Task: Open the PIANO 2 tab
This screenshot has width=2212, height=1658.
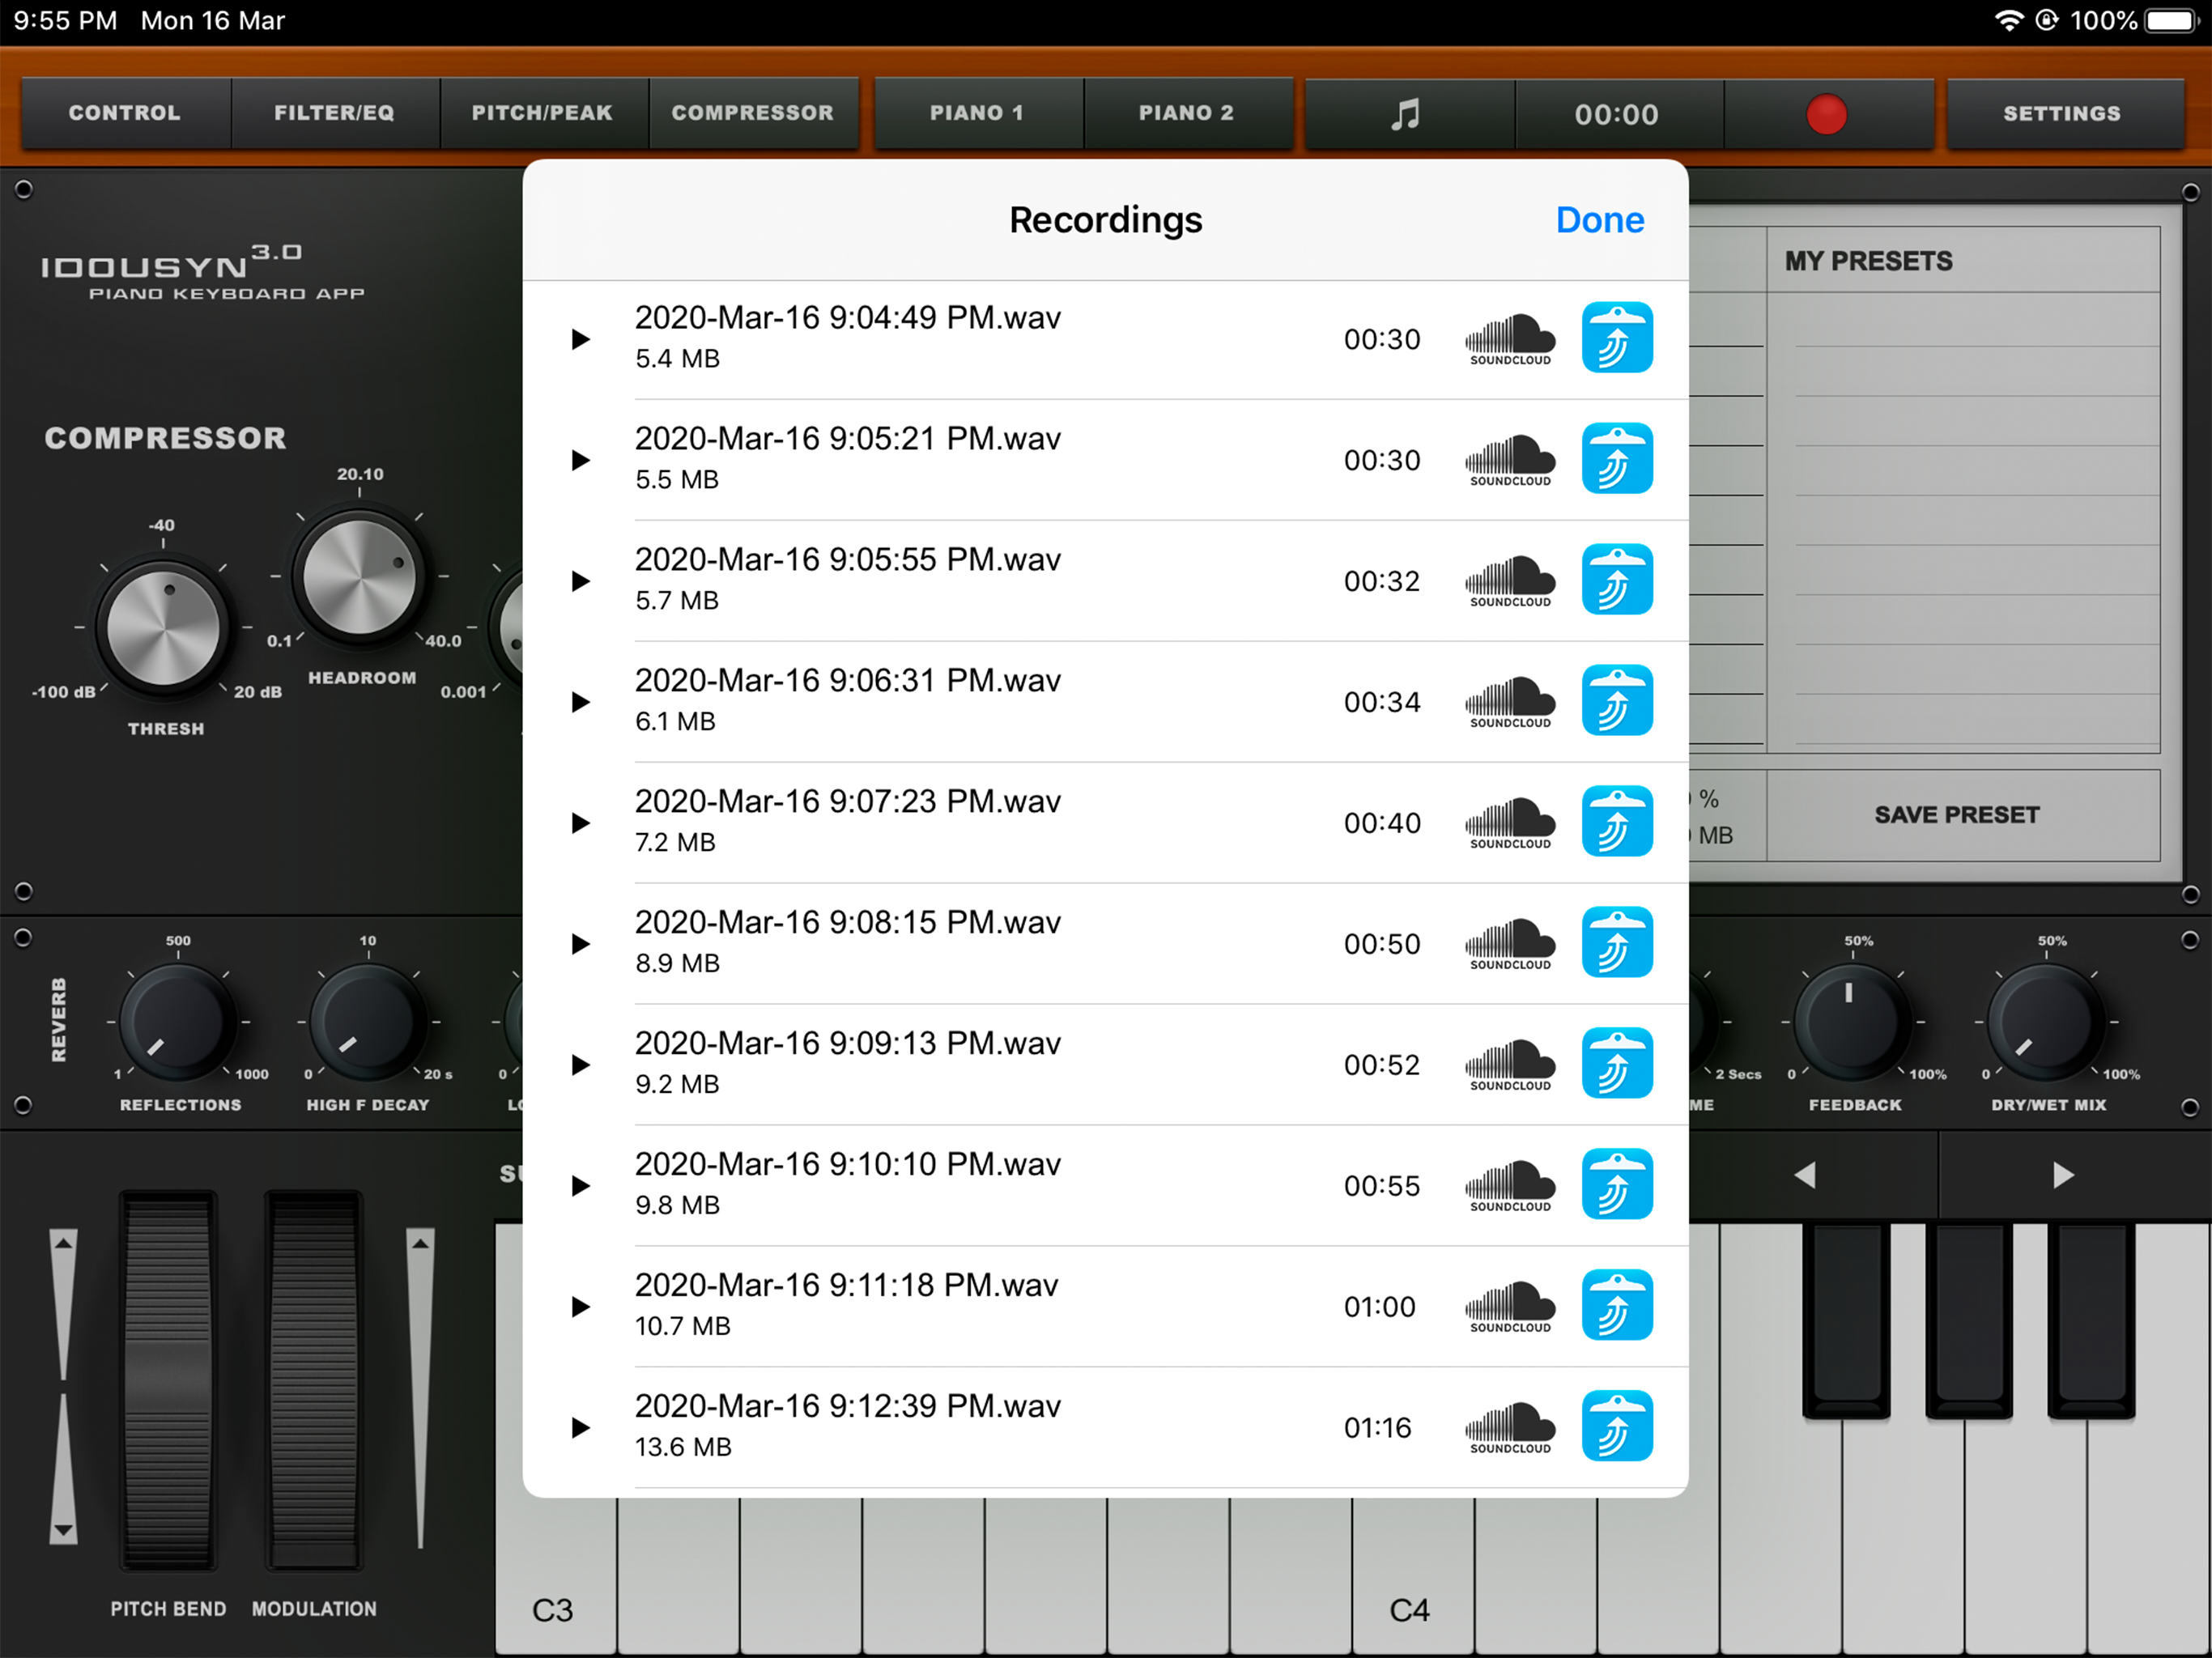Action: coord(1186,114)
